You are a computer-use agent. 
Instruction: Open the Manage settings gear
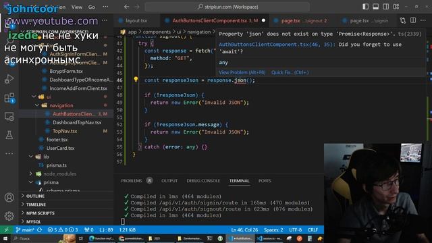[x=9, y=216]
